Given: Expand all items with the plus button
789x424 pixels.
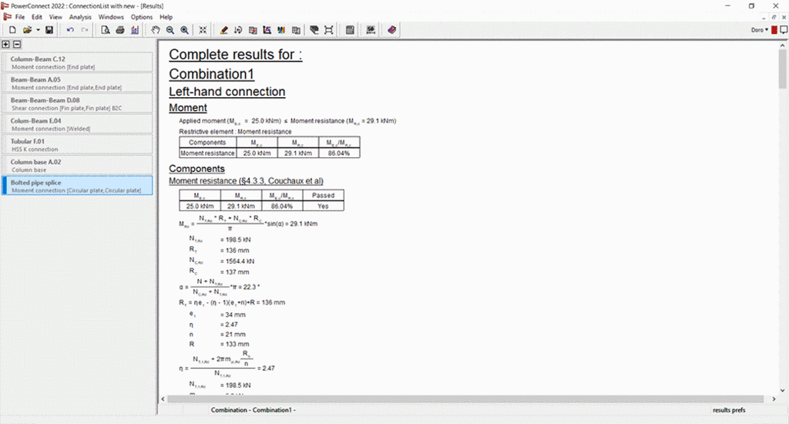Looking at the screenshot, I should click(x=5, y=44).
